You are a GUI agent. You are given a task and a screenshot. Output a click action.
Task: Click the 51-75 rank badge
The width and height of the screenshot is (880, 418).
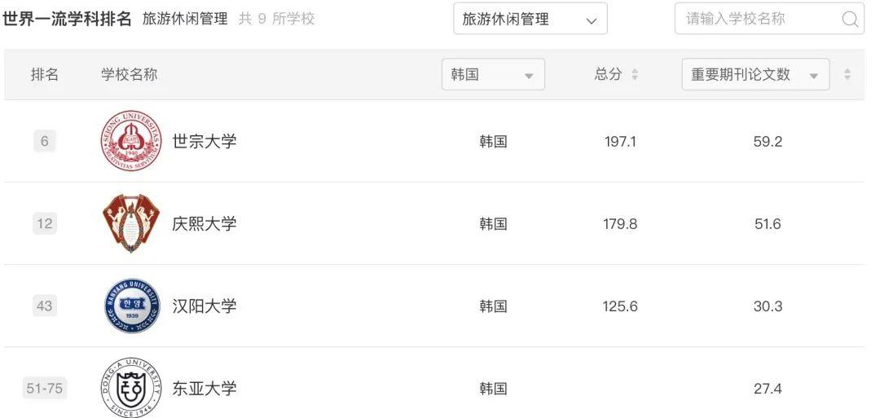coord(44,389)
